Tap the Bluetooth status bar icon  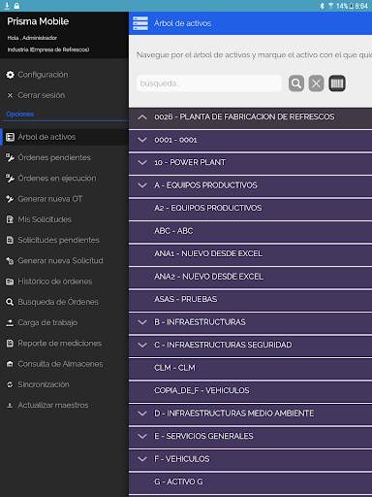coord(322,6)
